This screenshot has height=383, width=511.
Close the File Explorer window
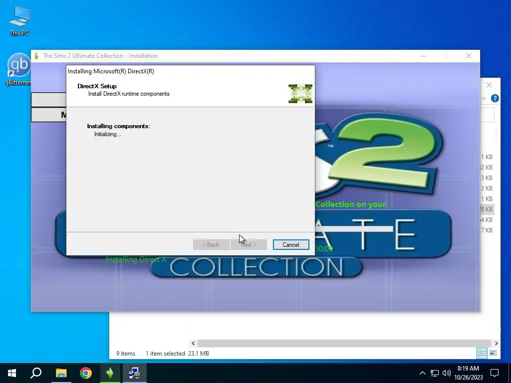pos(489,85)
